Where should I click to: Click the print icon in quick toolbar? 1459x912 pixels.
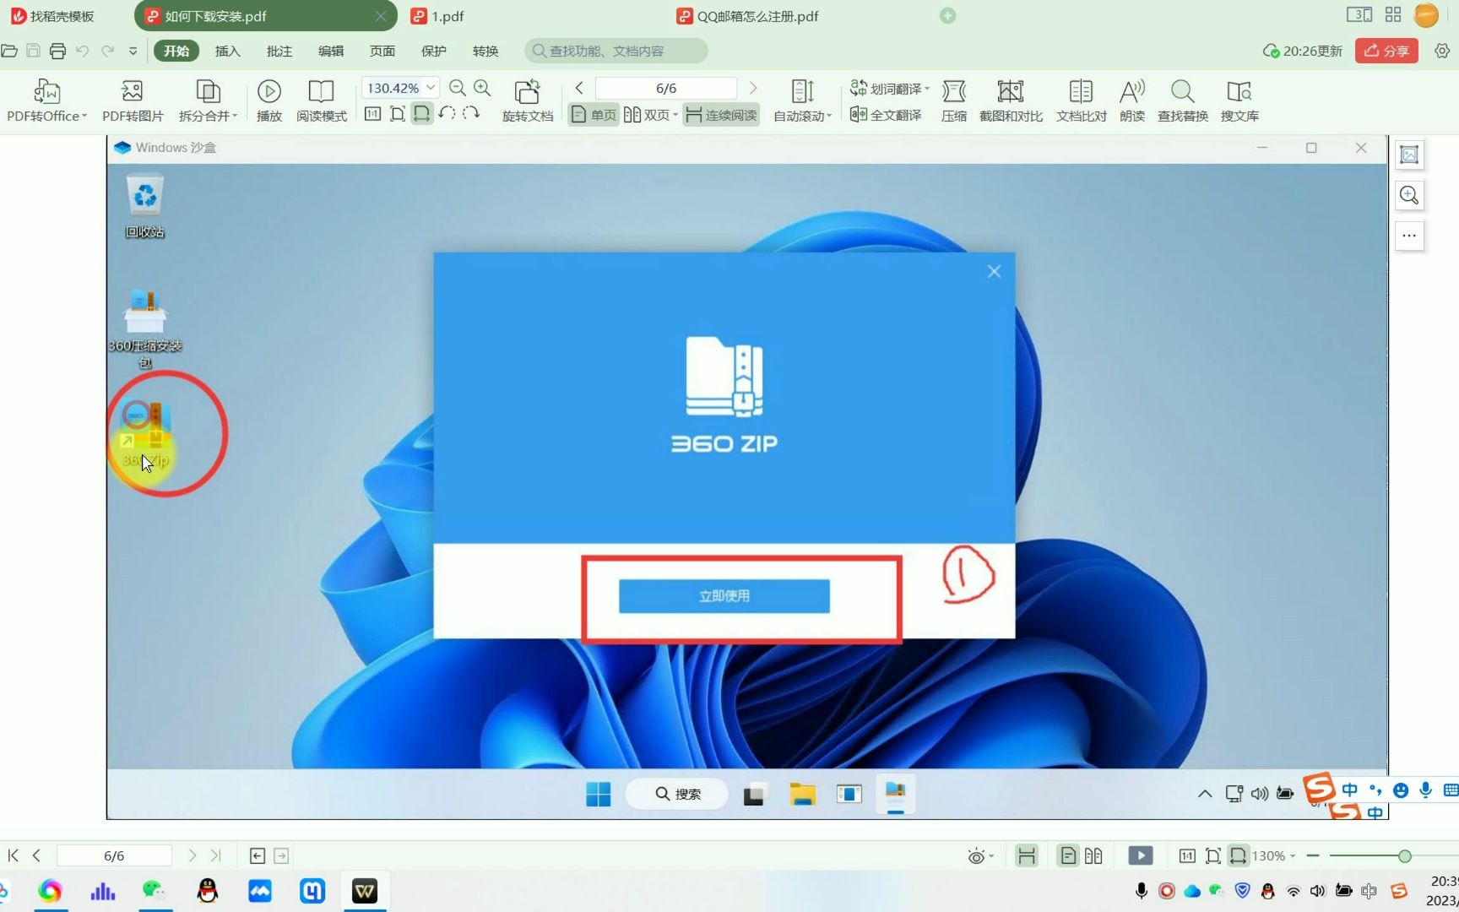57,51
